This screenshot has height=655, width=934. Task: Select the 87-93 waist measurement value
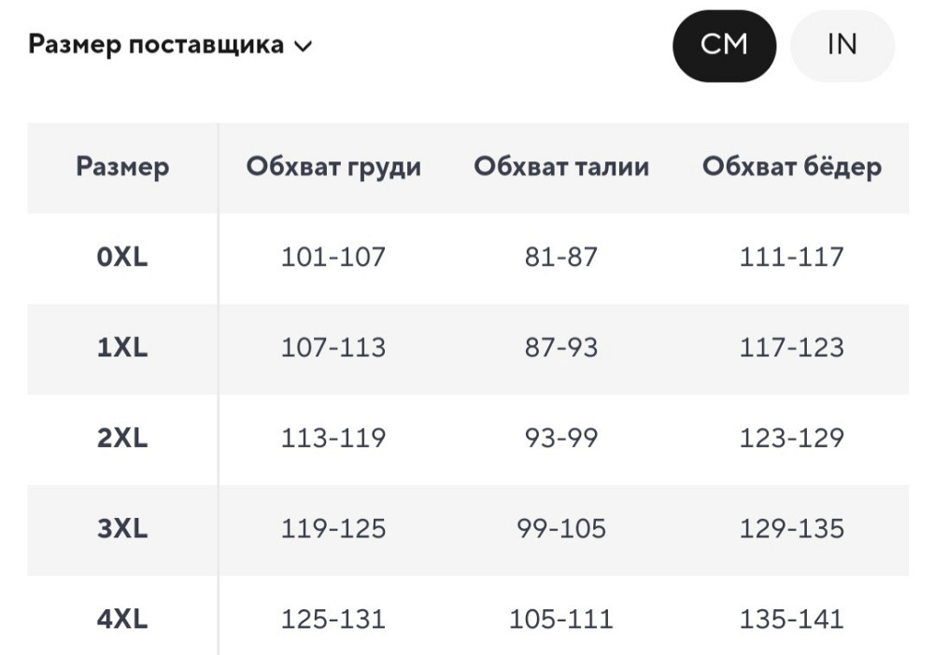click(562, 349)
